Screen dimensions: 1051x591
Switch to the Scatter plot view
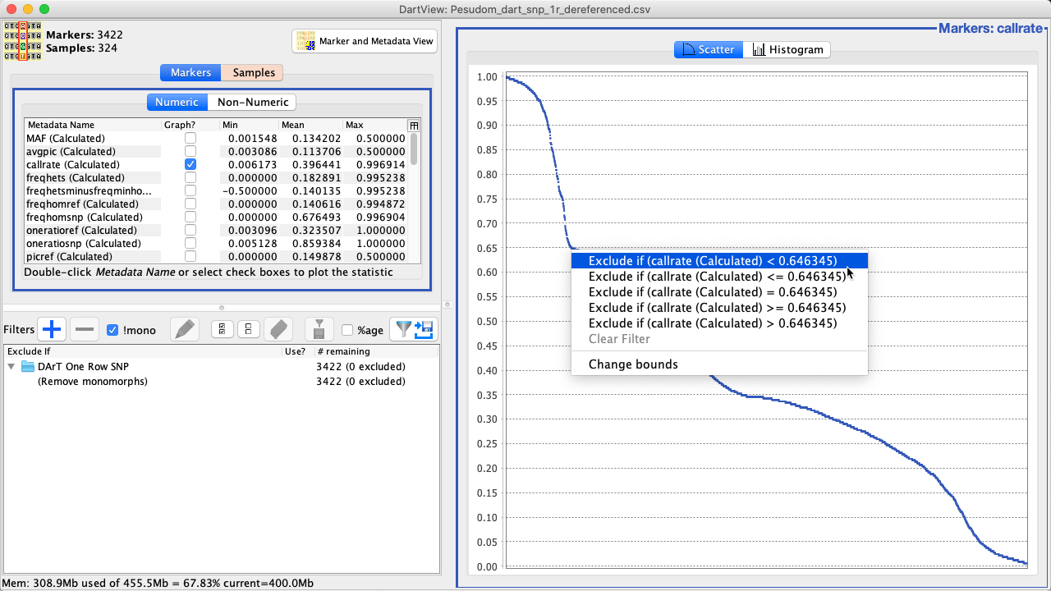(x=708, y=49)
